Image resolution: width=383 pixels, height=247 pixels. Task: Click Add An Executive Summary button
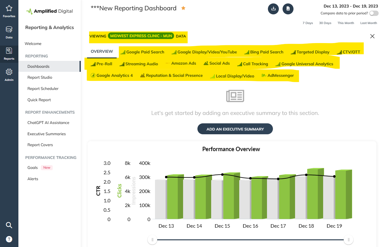click(235, 129)
